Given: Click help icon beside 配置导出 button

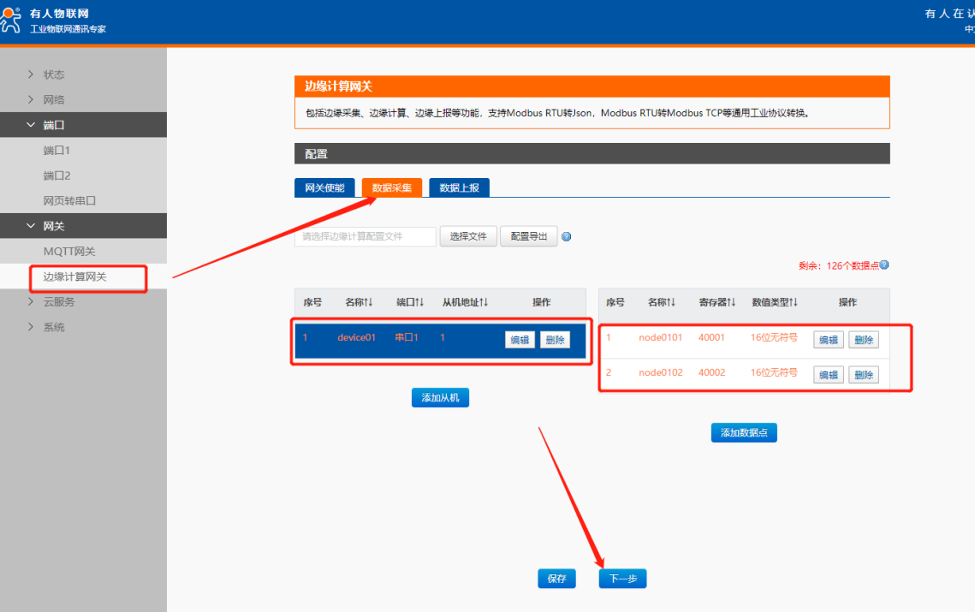Looking at the screenshot, I should 566,237.
